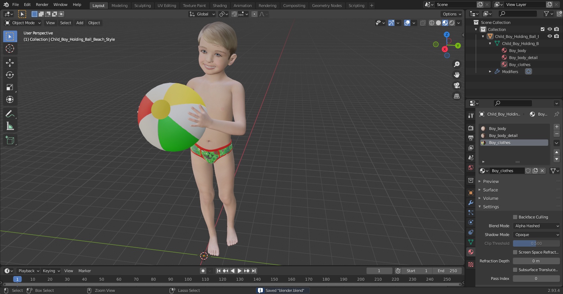Jump to the timeline end frame button

tap(254, 271)
